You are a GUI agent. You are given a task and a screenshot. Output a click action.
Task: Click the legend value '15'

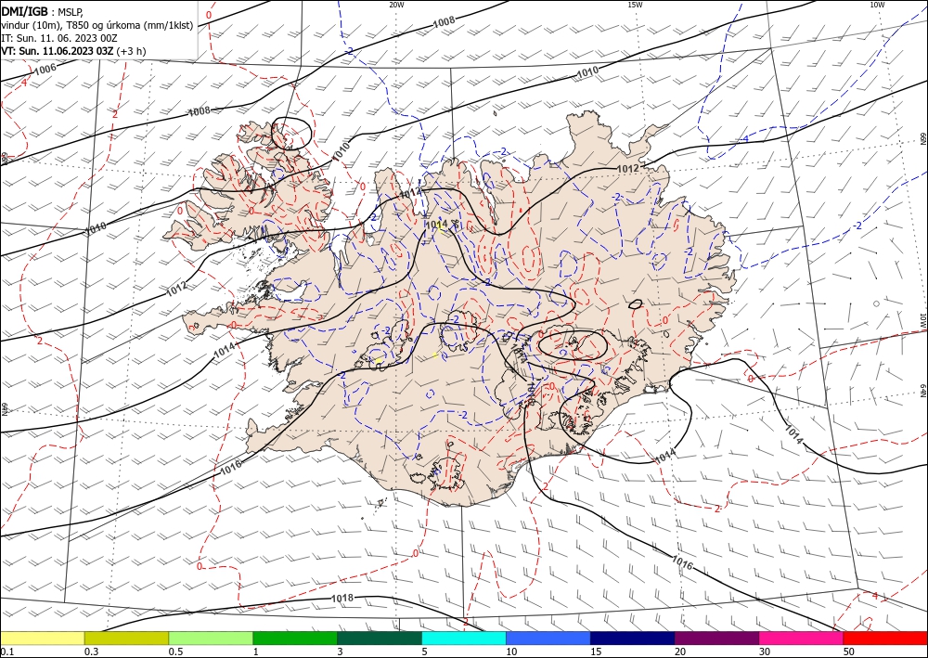pos(596,652)
